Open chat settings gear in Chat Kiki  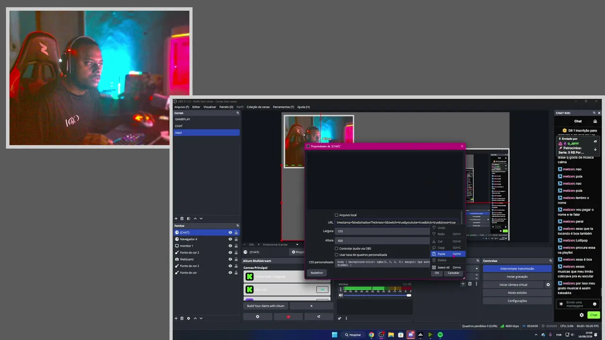582,315
